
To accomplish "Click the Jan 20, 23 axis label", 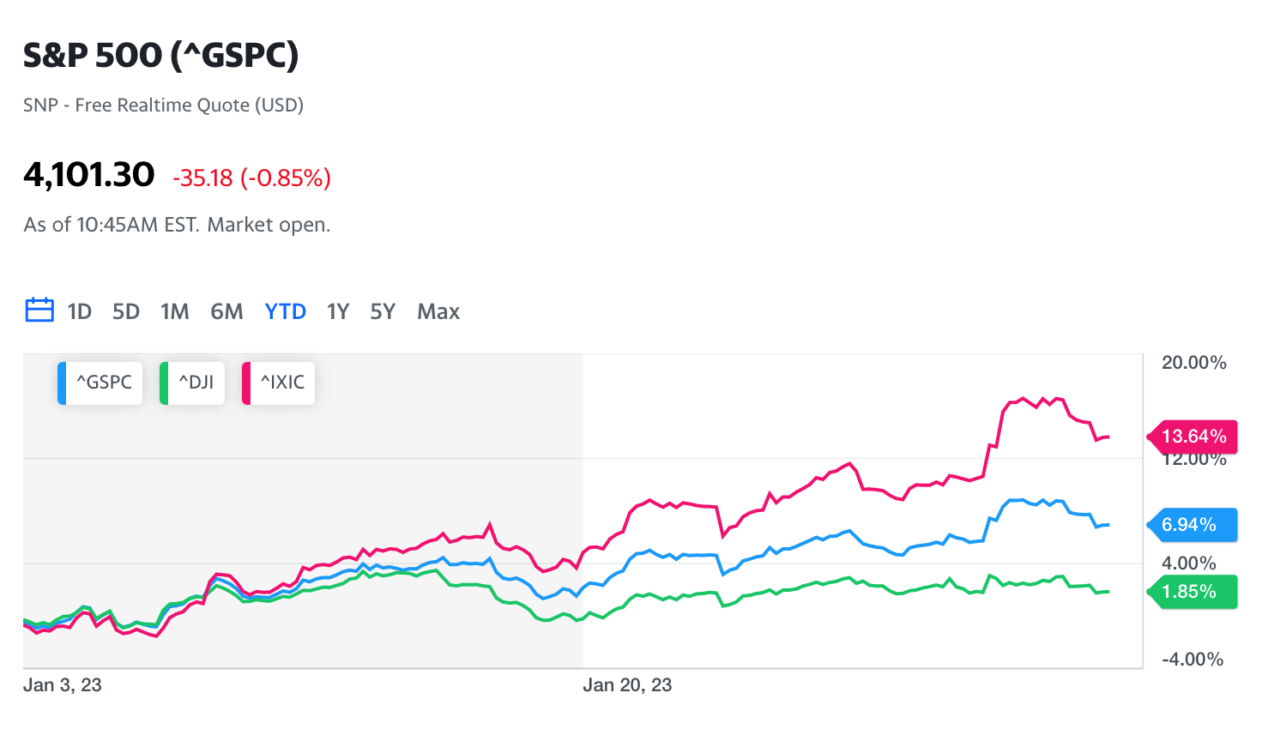I will (x=627, y=685).
